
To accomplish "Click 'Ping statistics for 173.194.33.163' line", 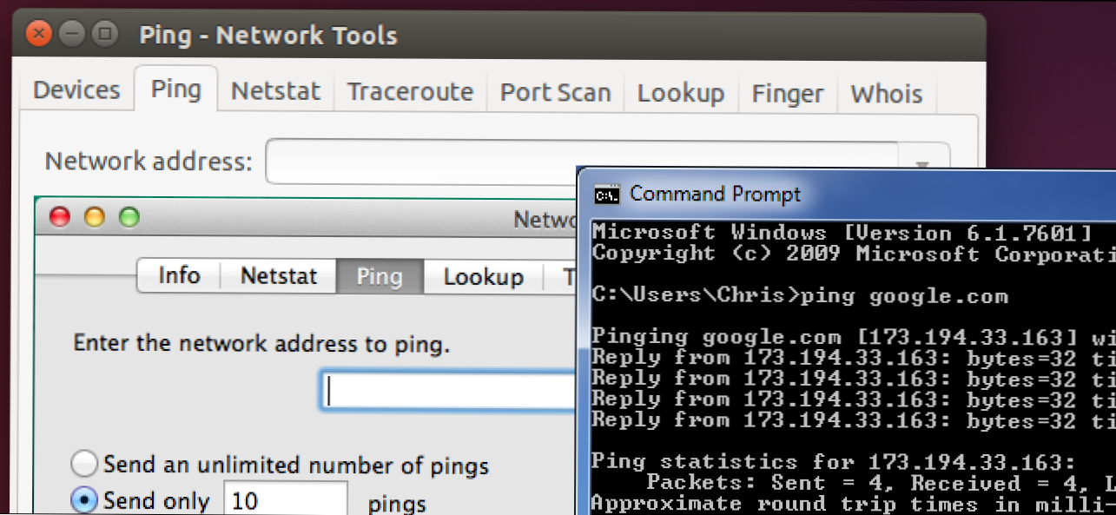I will [x=834, y=462].
